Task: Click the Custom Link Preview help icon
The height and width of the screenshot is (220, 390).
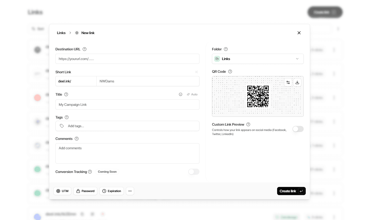Action: pyautogui.click(x=248, y=124)
